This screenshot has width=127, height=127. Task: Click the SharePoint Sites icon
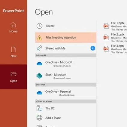click(39, 76)
